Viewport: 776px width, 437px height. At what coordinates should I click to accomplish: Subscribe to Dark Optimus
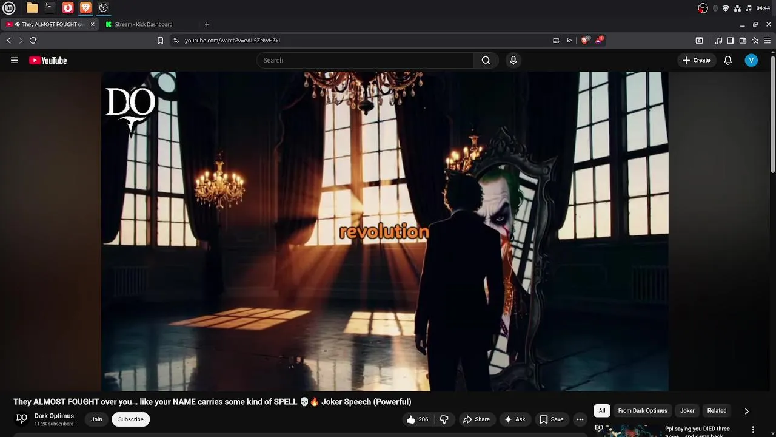(x=131, y=419)
